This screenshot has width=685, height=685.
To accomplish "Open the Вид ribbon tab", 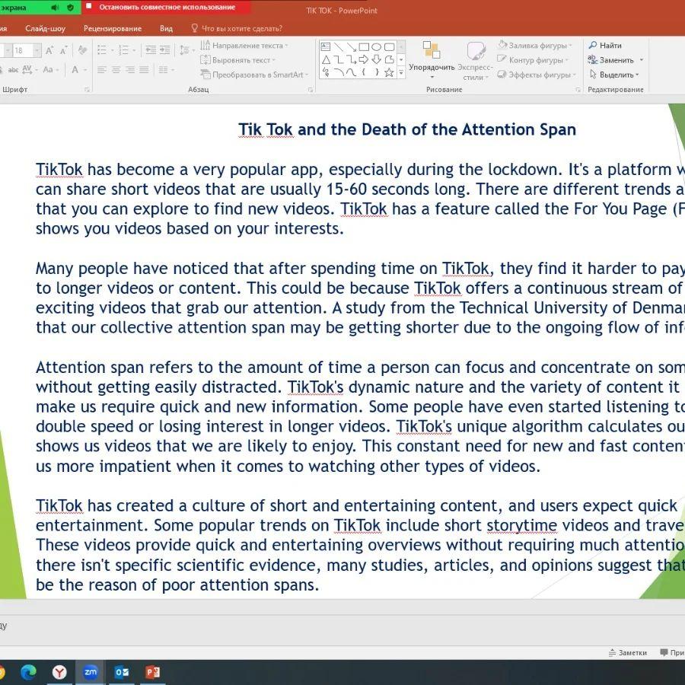I will pos(167,29).
